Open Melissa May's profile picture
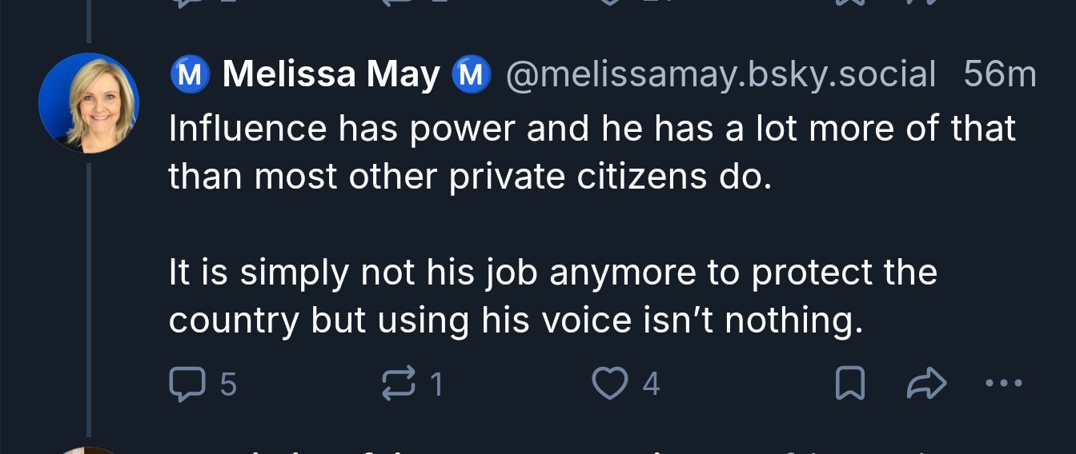1076x454 pixels. 89,103
